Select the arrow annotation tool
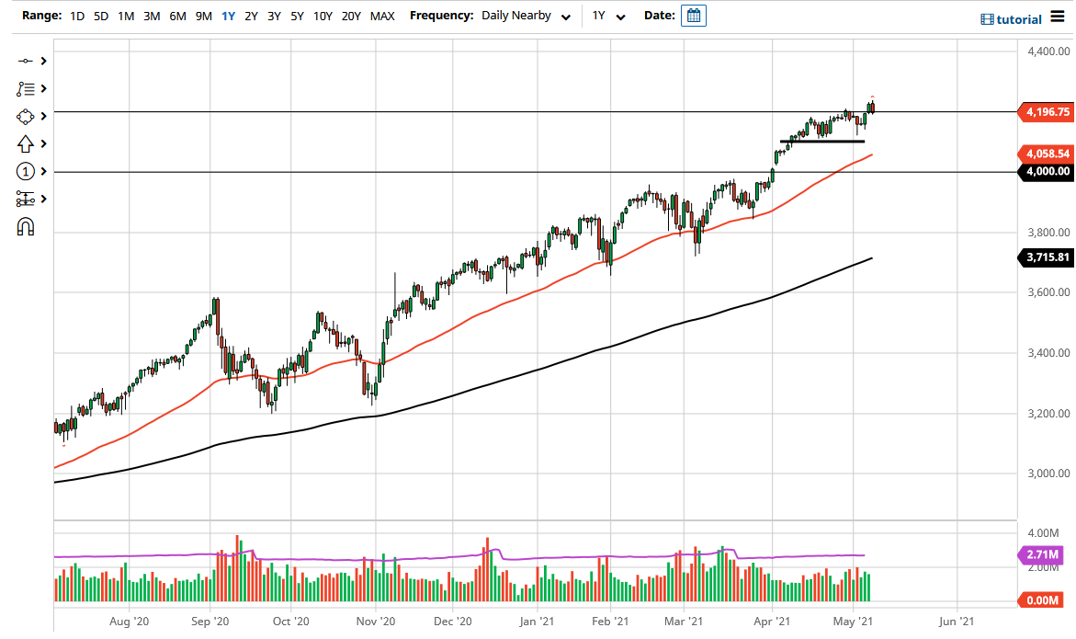 tap(26, 143)
